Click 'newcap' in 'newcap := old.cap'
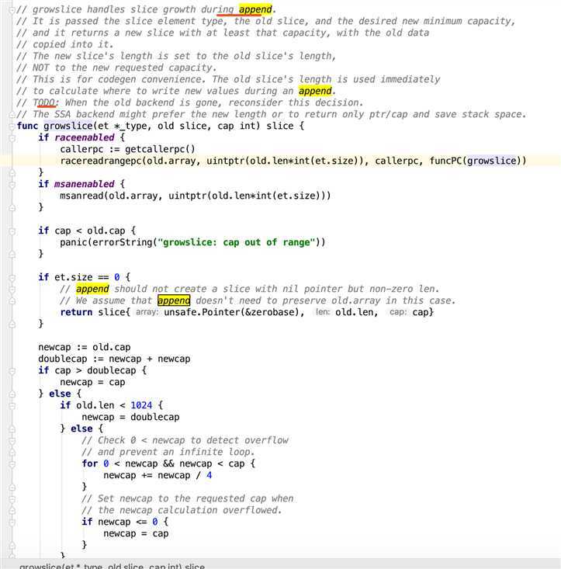The image size is (561, 569). [54, 347]
